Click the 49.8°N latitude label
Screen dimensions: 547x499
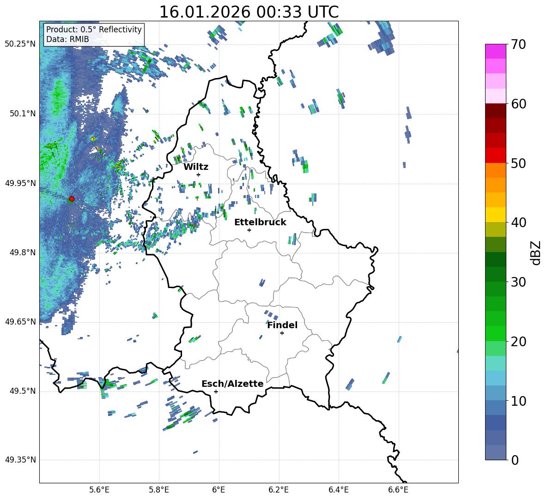pos(23,253)
